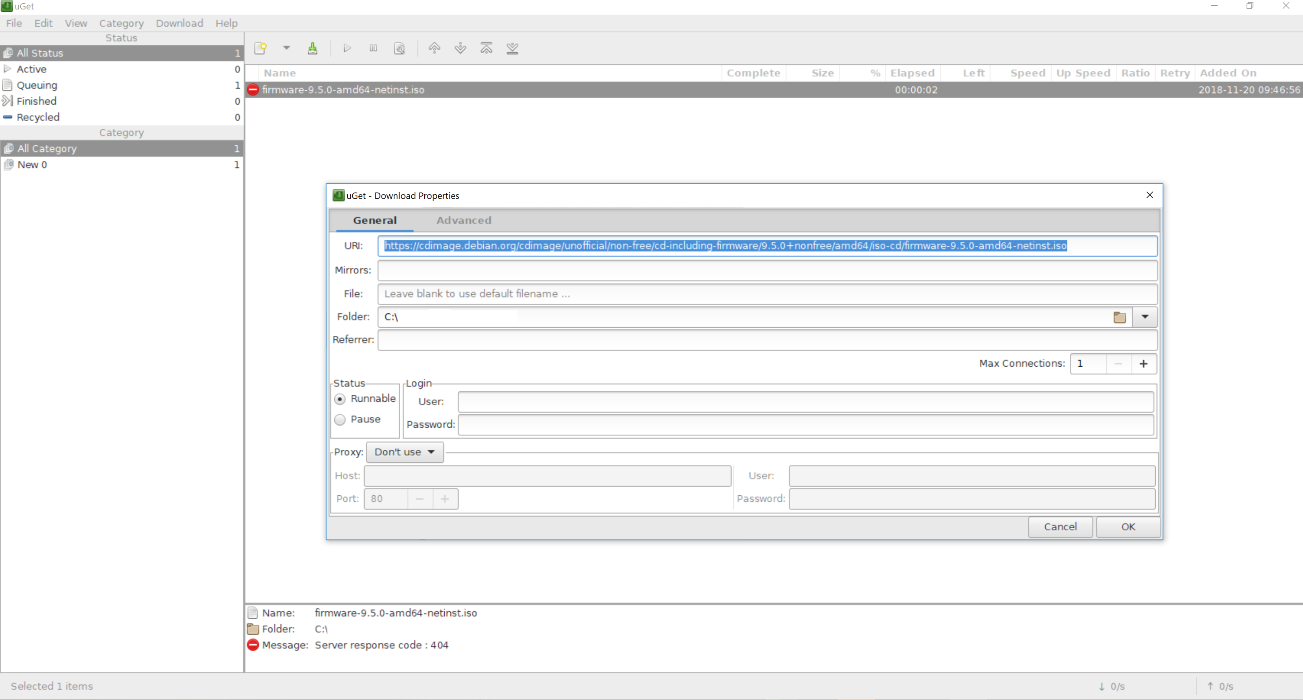Click the Ratio column header
This screenshot has width=1303, height=700.
[x=1136, y=73]
